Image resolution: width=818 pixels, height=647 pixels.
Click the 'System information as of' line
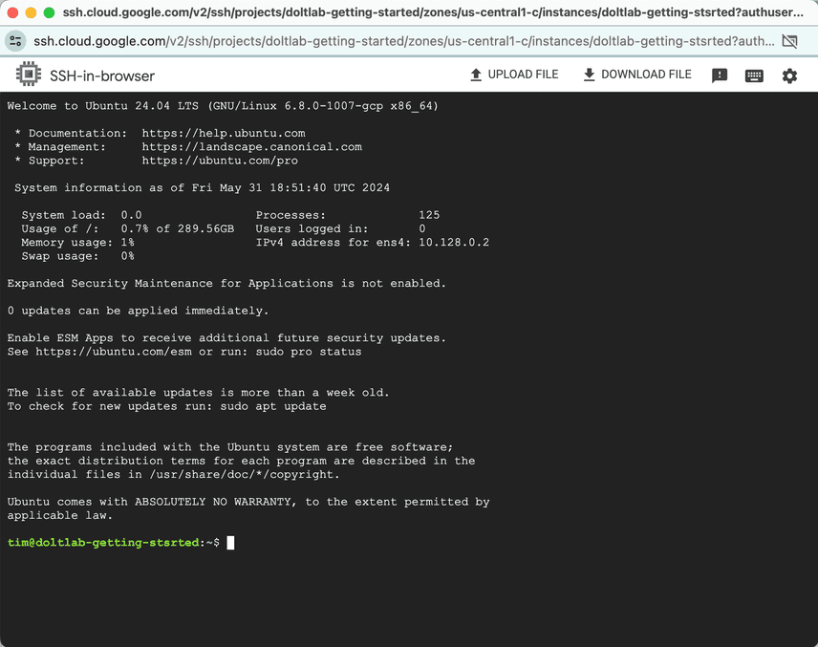click(x=202, y=188)
